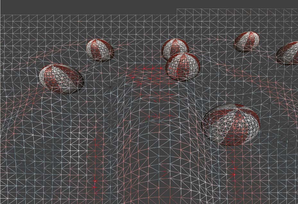Select the small sphere above the left large sphere
Image resolution: width=298 pixels, height=204 pixels.
[x=100, y=50]
